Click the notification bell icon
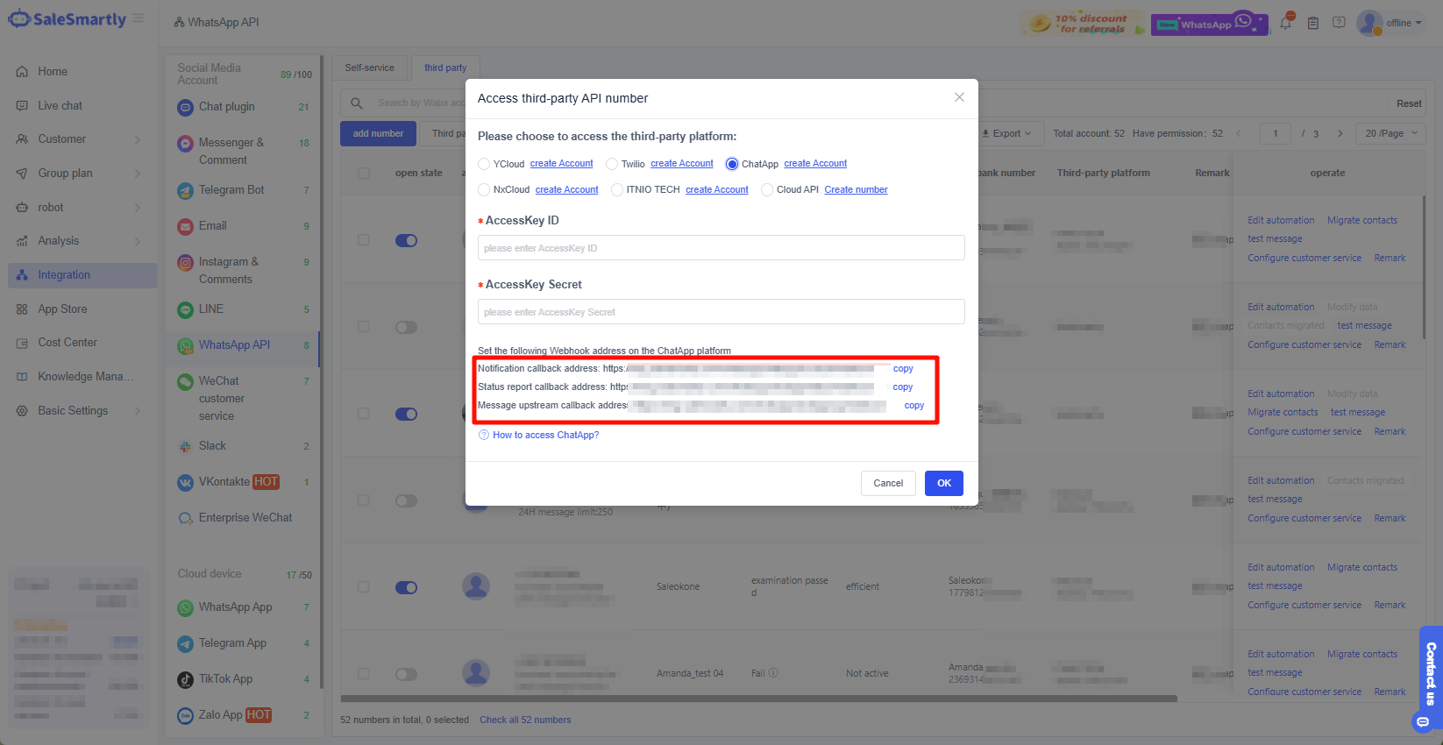This screenshot has height=745, width=1443. tap(1285, 23)
